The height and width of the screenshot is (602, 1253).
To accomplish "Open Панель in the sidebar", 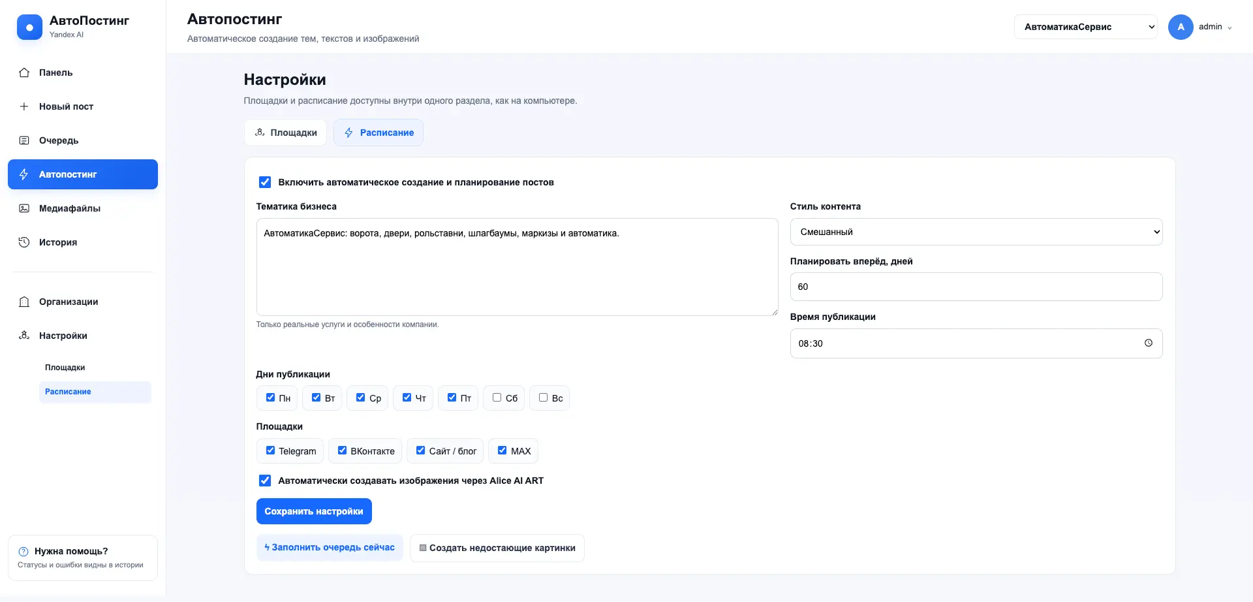I will (83, 72).
